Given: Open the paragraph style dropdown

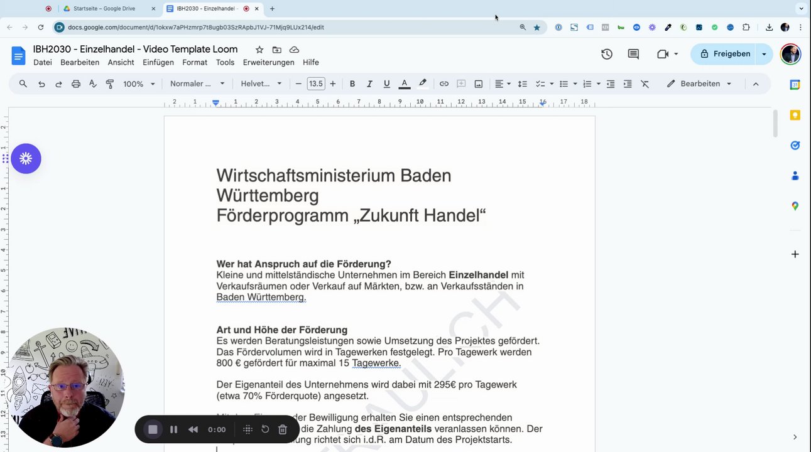Looking at the screenshot, I should [197, 83].
